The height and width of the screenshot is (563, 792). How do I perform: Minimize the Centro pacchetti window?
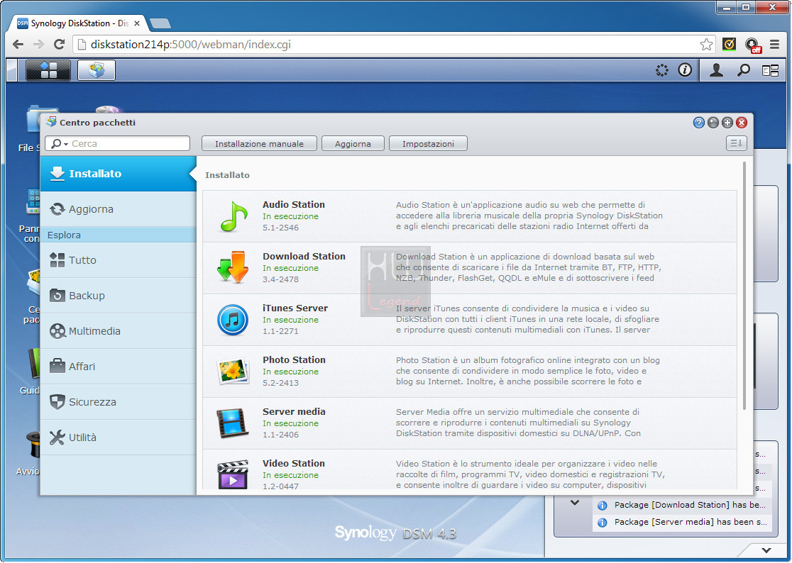click(713, 123)
